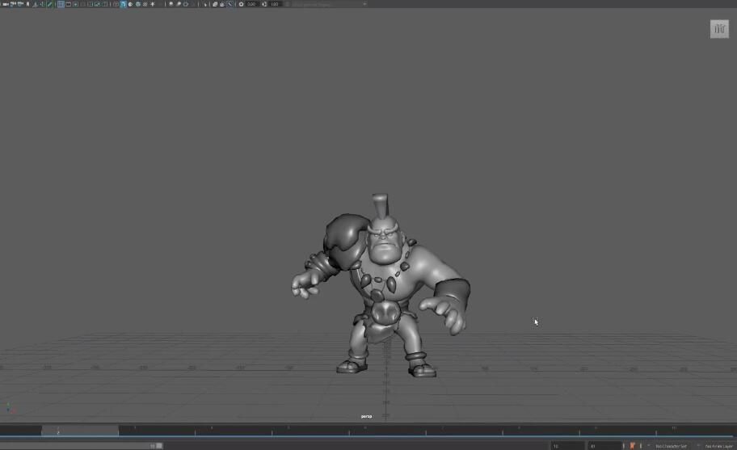
Task: Click the gamma value field showing 1.00
Action: [x=275, y=4]
